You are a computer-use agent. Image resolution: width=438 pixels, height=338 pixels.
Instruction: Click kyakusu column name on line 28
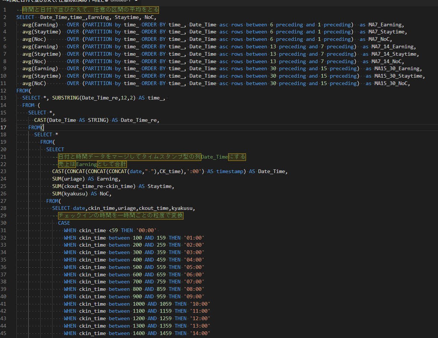point(182,208)
